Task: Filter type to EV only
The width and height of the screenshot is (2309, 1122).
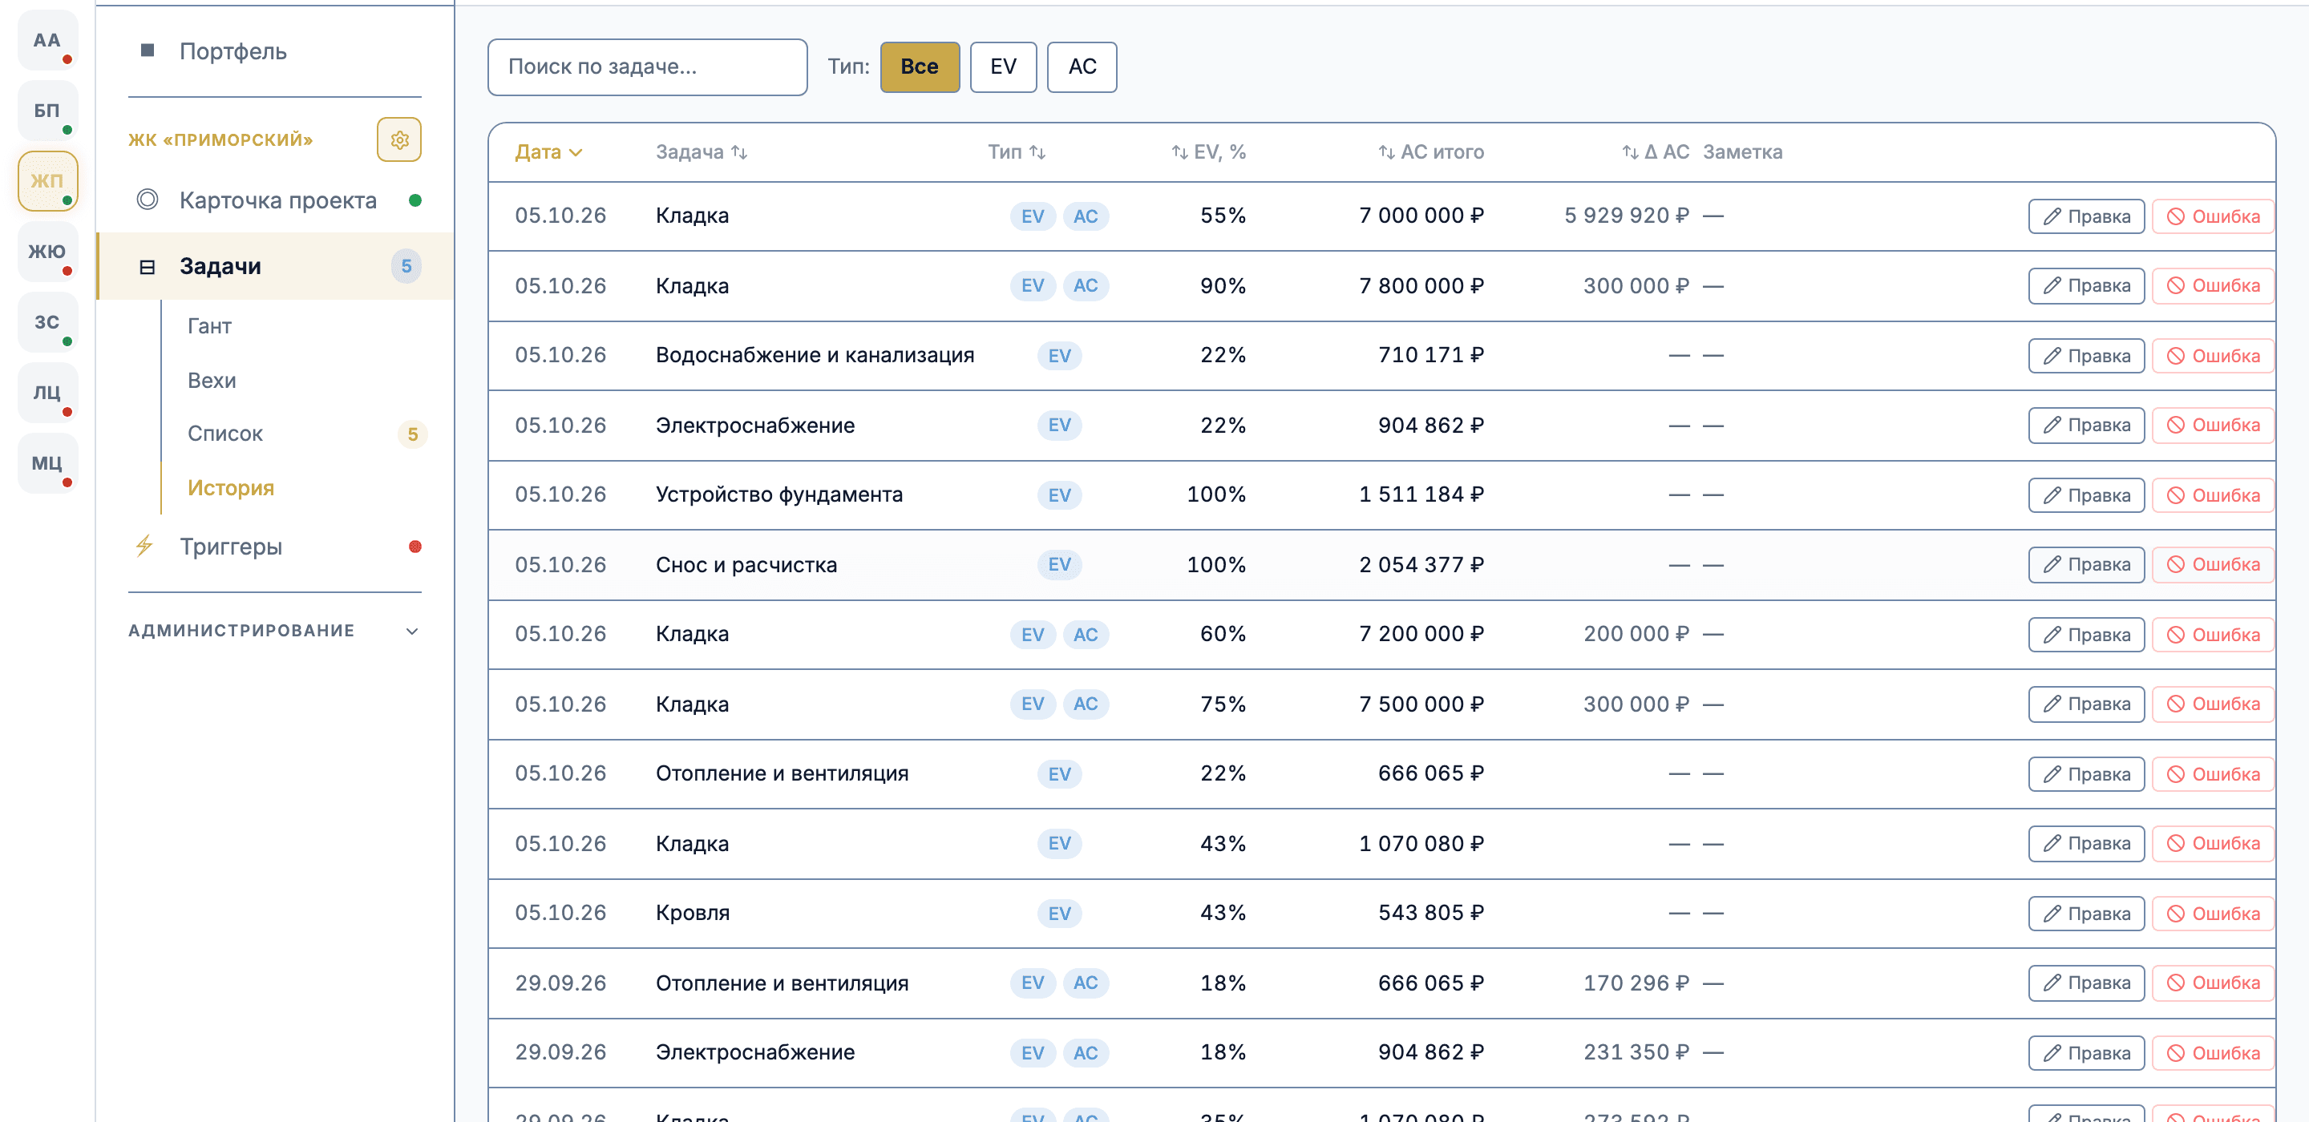Action: (x=1003, y=67)
